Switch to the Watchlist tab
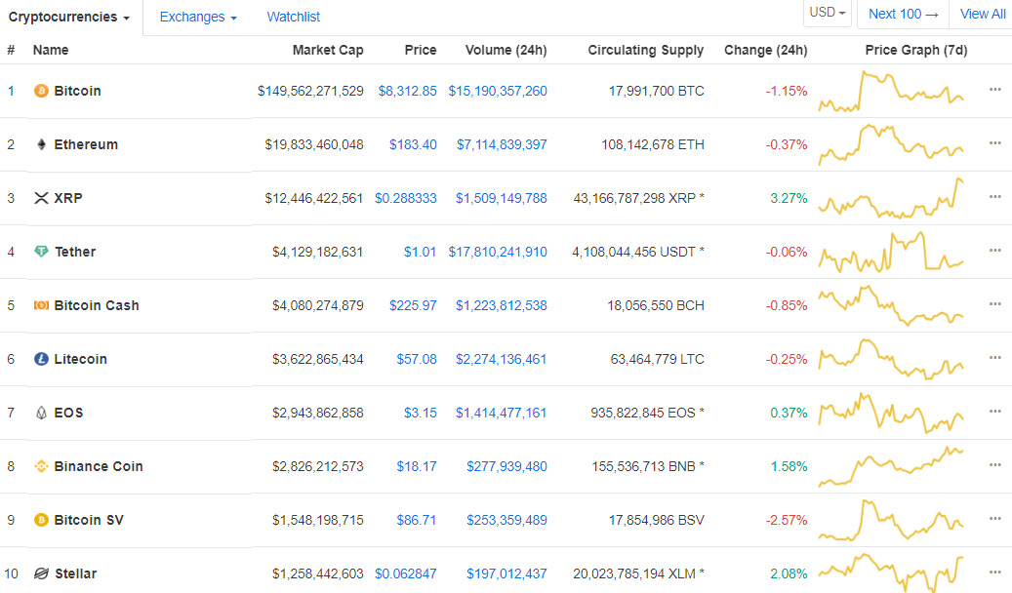Viewport: 1012px width, 593px height. pos(293,17)
